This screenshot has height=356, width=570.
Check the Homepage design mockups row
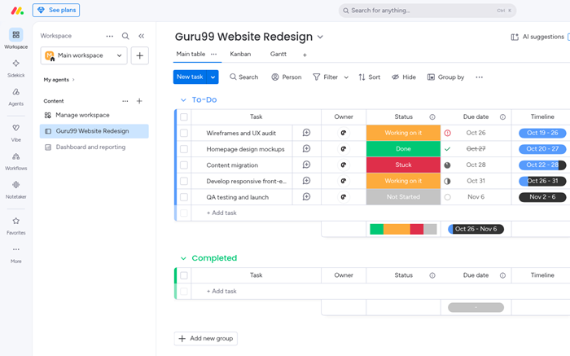(184, 149)
